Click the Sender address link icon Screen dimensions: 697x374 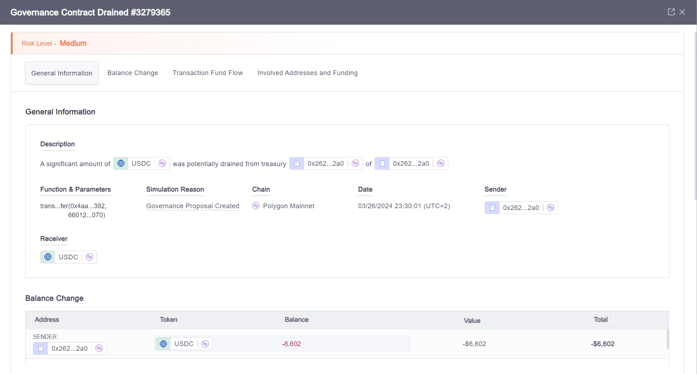[x=551, y=207]
